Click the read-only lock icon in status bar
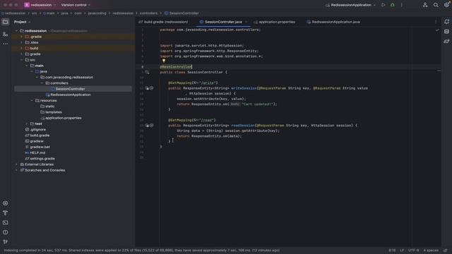The width and height of the screenshot is (452, 254). click(x=446, y=250)
